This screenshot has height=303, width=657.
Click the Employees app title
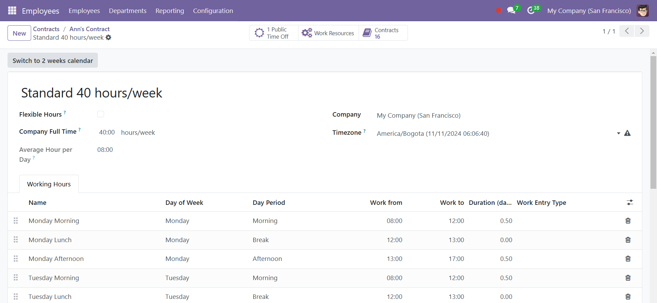40,11
